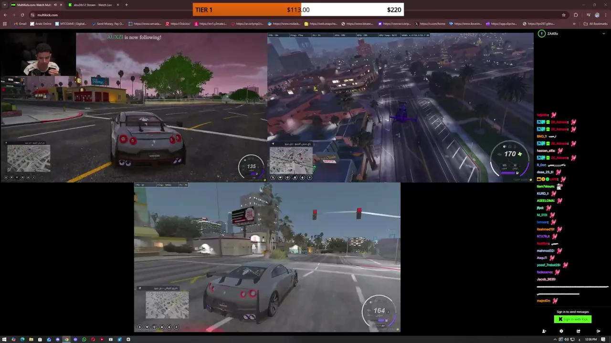Open the taskbar Edge browser icon
Screen dimensions: 611x343
tap(22, 339)
